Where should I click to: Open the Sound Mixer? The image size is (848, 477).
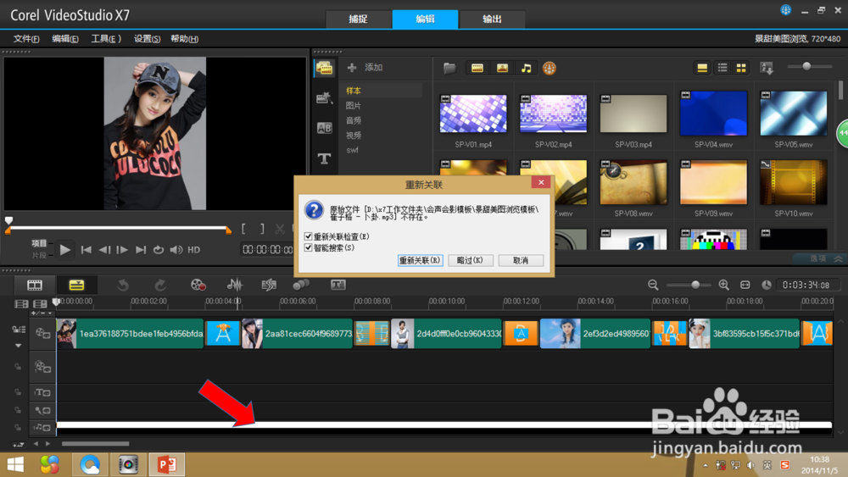235,285
